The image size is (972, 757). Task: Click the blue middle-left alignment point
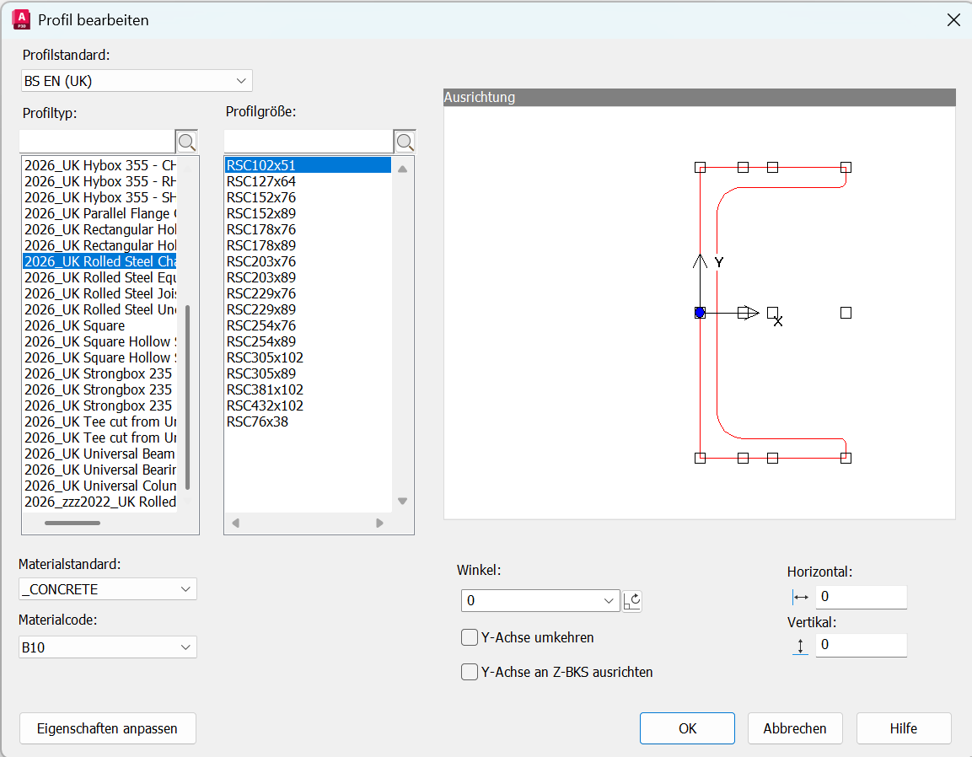coord(700,313)
